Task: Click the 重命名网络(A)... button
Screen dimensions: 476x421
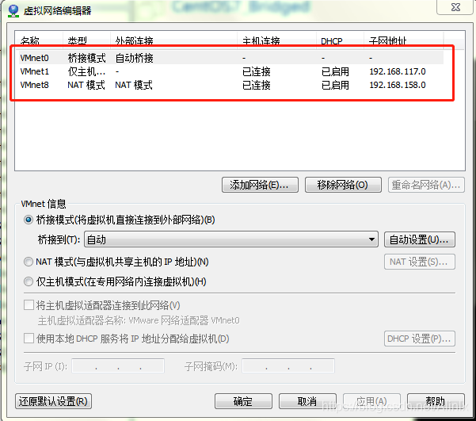Action: coord(426,185)
